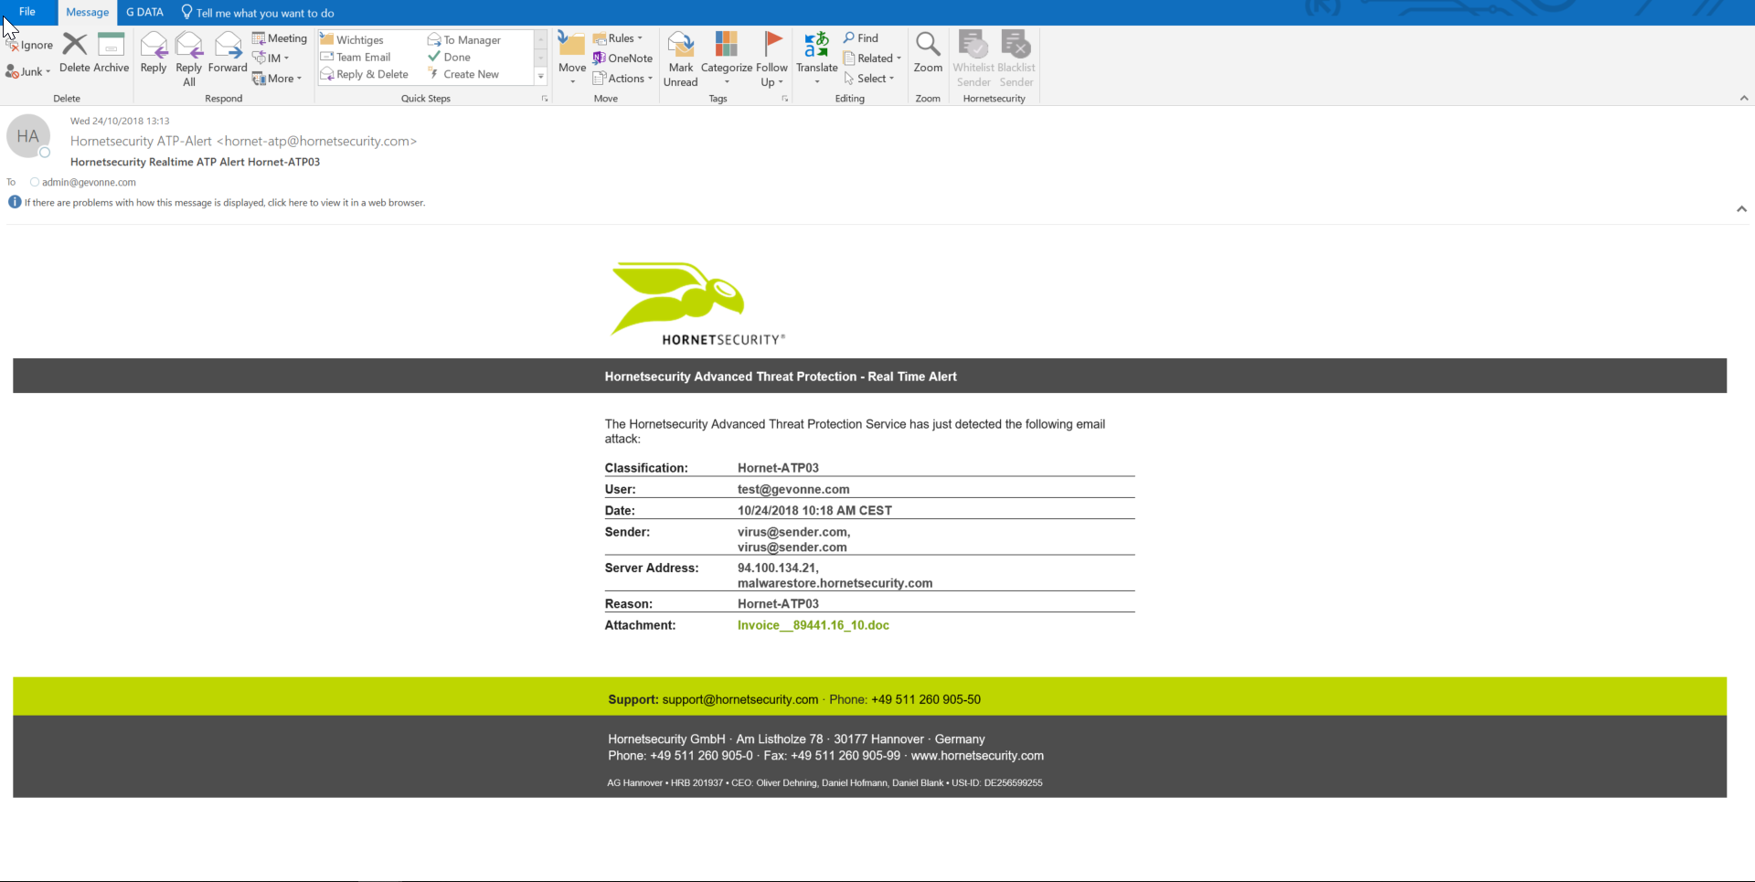Click the Hornetsecurity logo image

click(698, 303)
